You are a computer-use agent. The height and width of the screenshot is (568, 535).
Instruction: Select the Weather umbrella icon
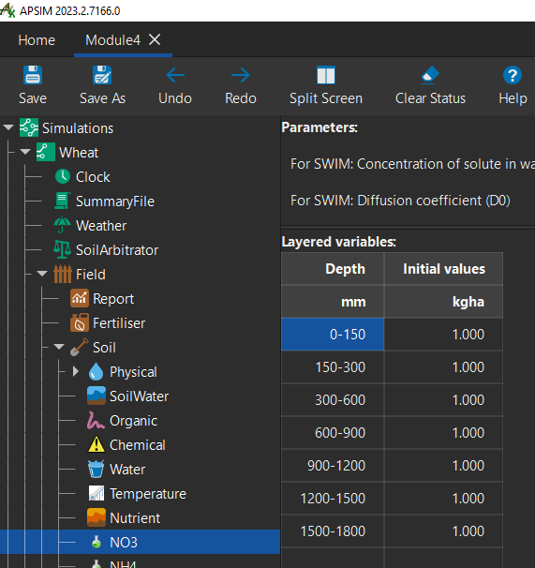click(x=62, y=225)
